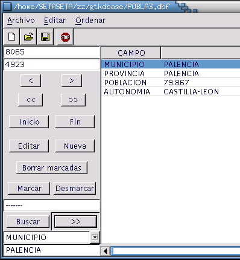Click the value 79.867

point(176,83)
